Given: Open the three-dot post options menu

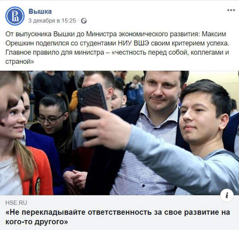Looking at the screenshot, I should tap(231, 10).
